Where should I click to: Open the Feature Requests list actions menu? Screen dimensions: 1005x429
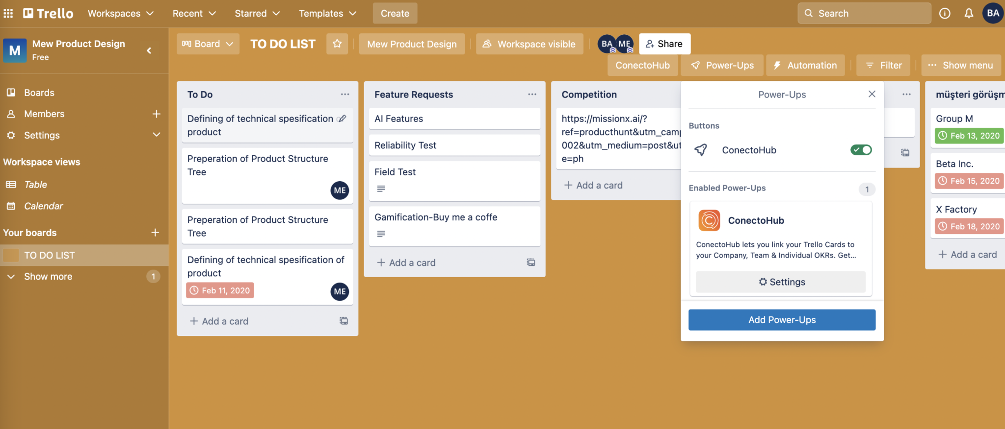tap(532, 94)
